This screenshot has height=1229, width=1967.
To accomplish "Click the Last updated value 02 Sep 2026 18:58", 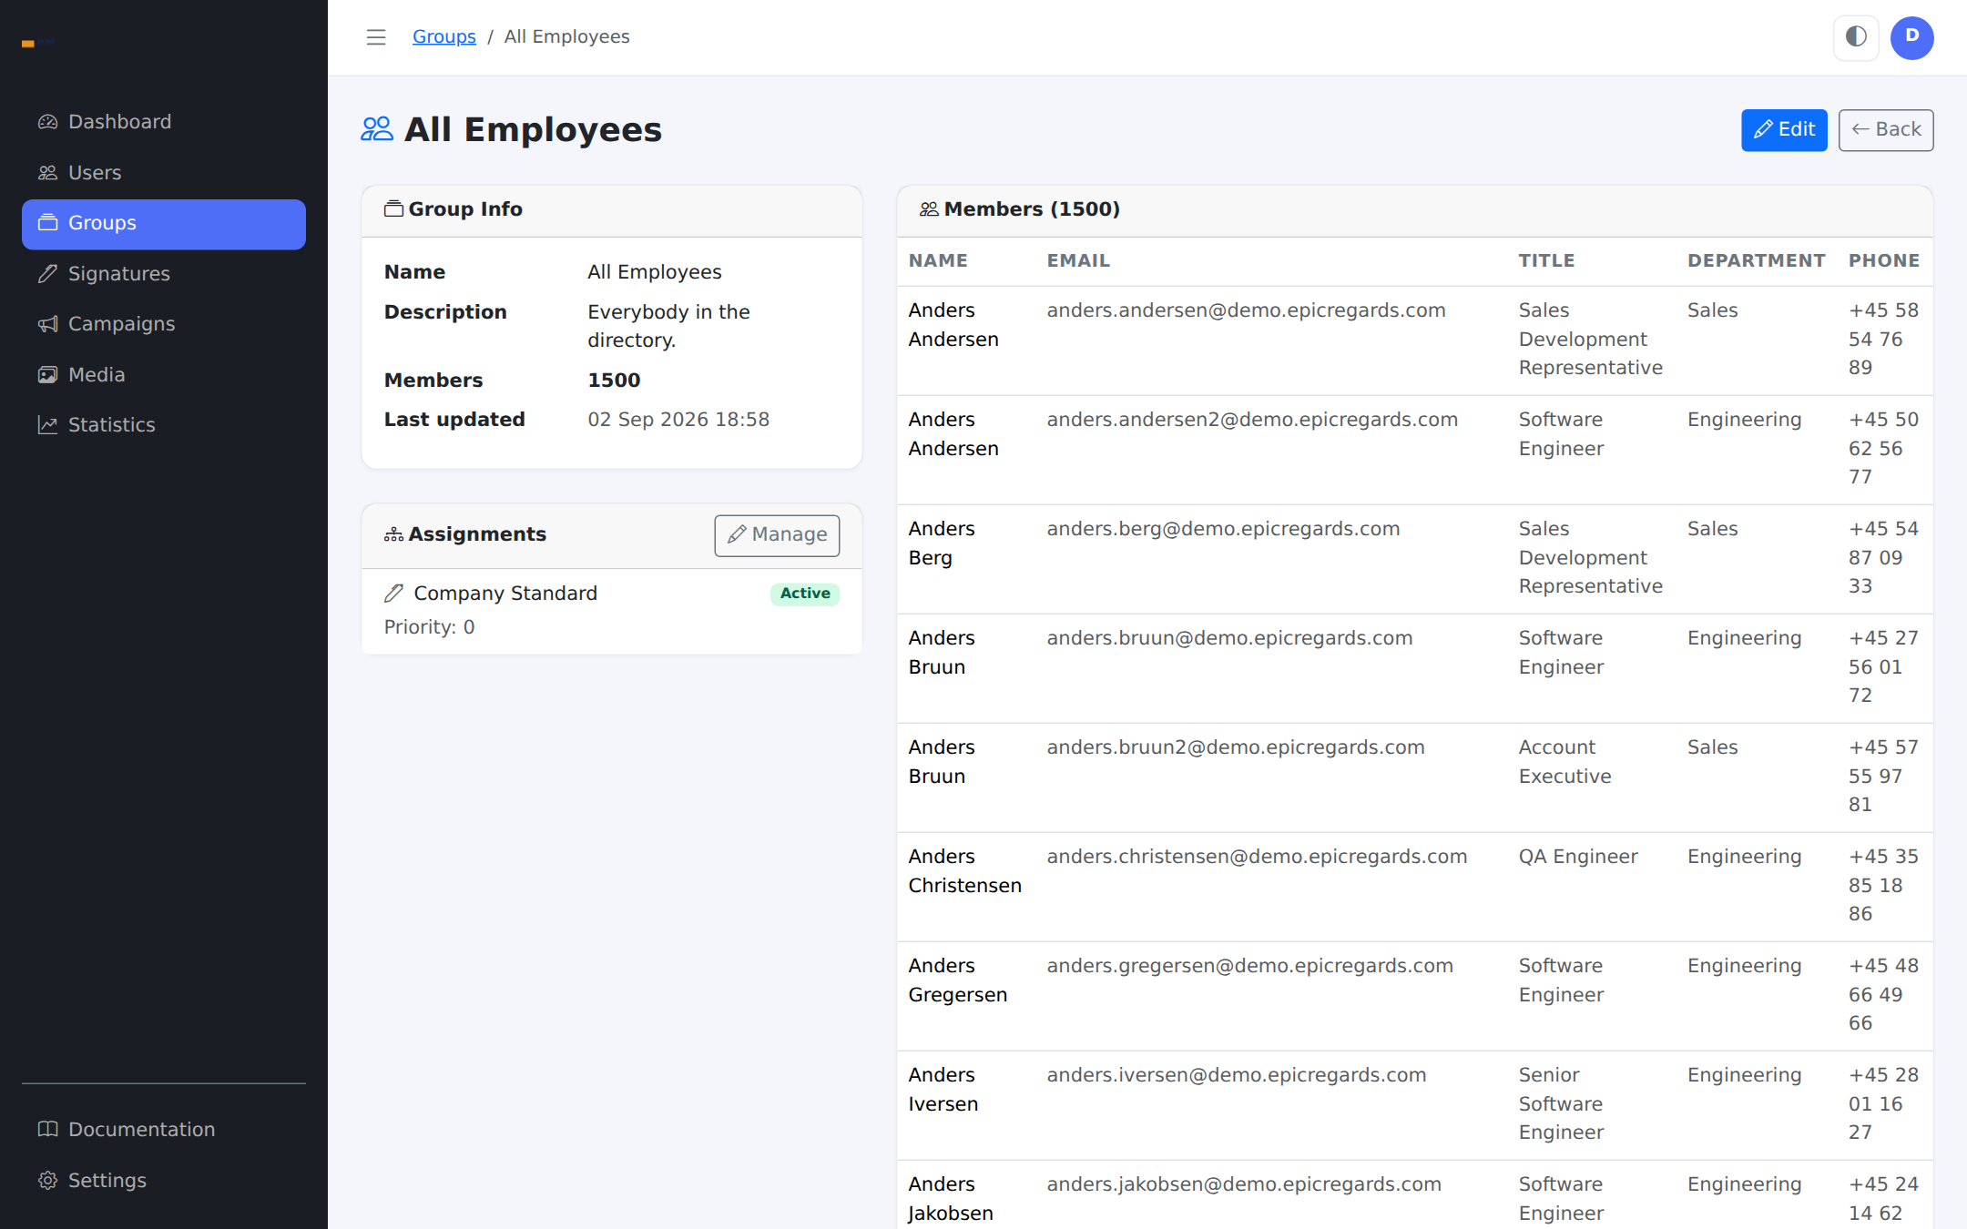I will click(678, 420).
